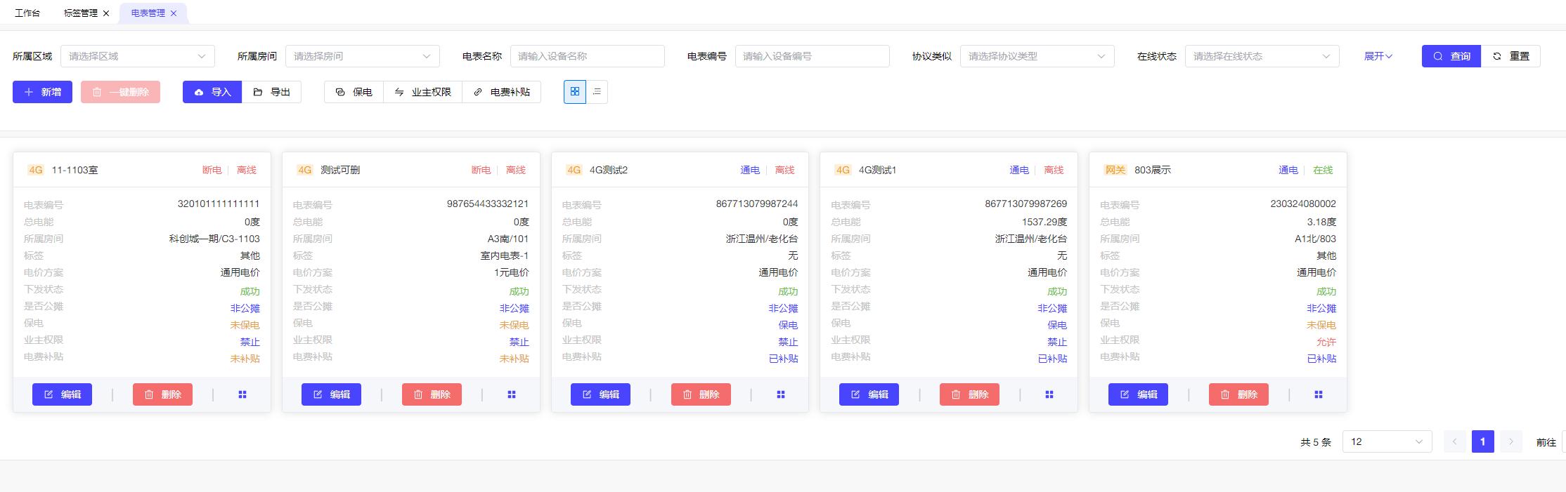Delete the 4G测试1 meter card
The image size is (1566, 492).
[969, 394]
